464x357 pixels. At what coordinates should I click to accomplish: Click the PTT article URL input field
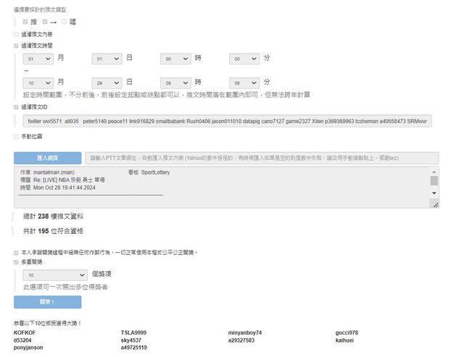pos(261,157)
